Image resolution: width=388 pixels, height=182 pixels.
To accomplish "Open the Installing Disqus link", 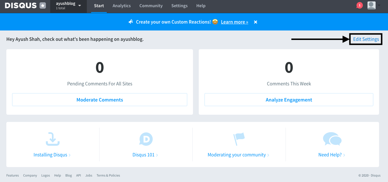I will [x=52, y=155].
